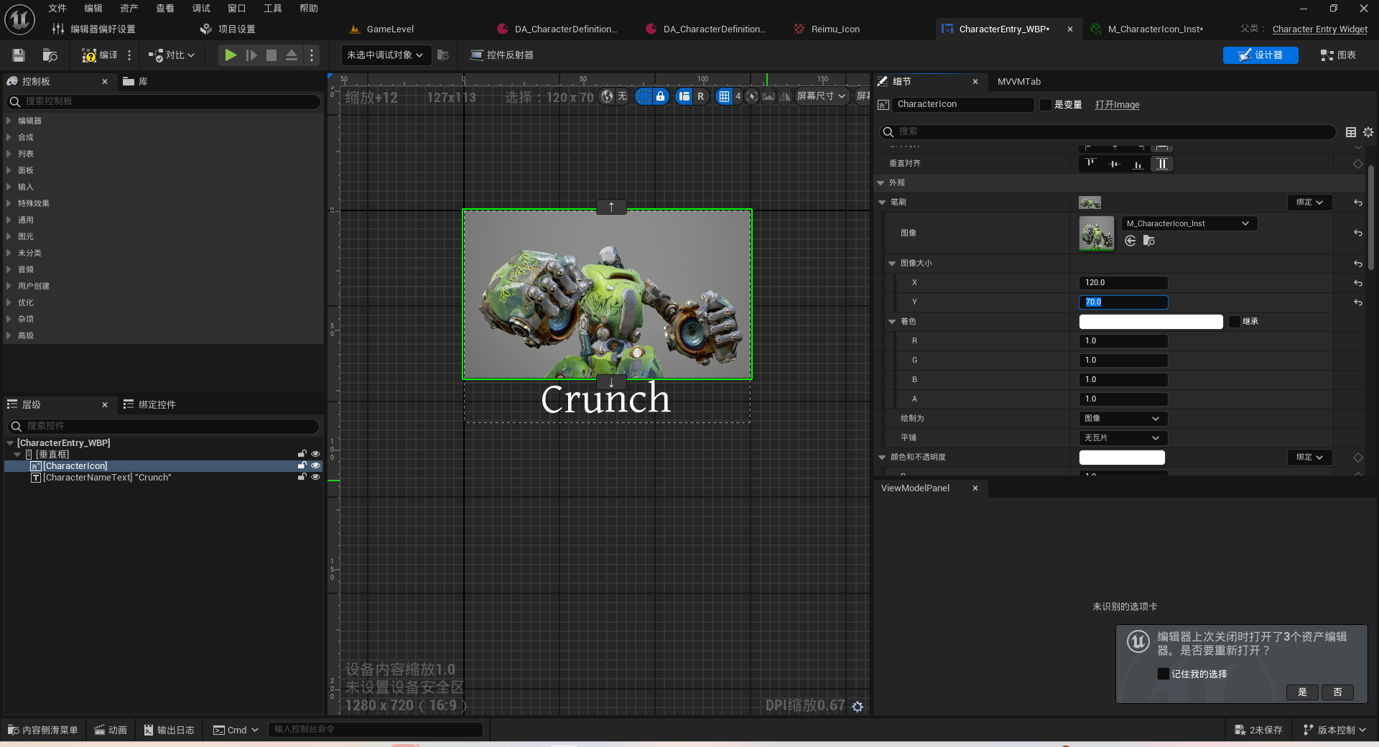Click the zoom-to-fit icon in designer
Viewport: 1379px width, 747px height.
pos(752,96)
